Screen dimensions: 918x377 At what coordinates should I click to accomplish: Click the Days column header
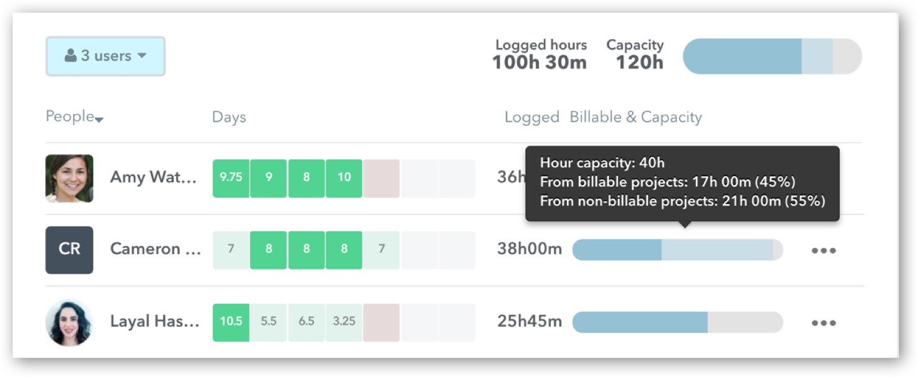click(x=229, y=117)
